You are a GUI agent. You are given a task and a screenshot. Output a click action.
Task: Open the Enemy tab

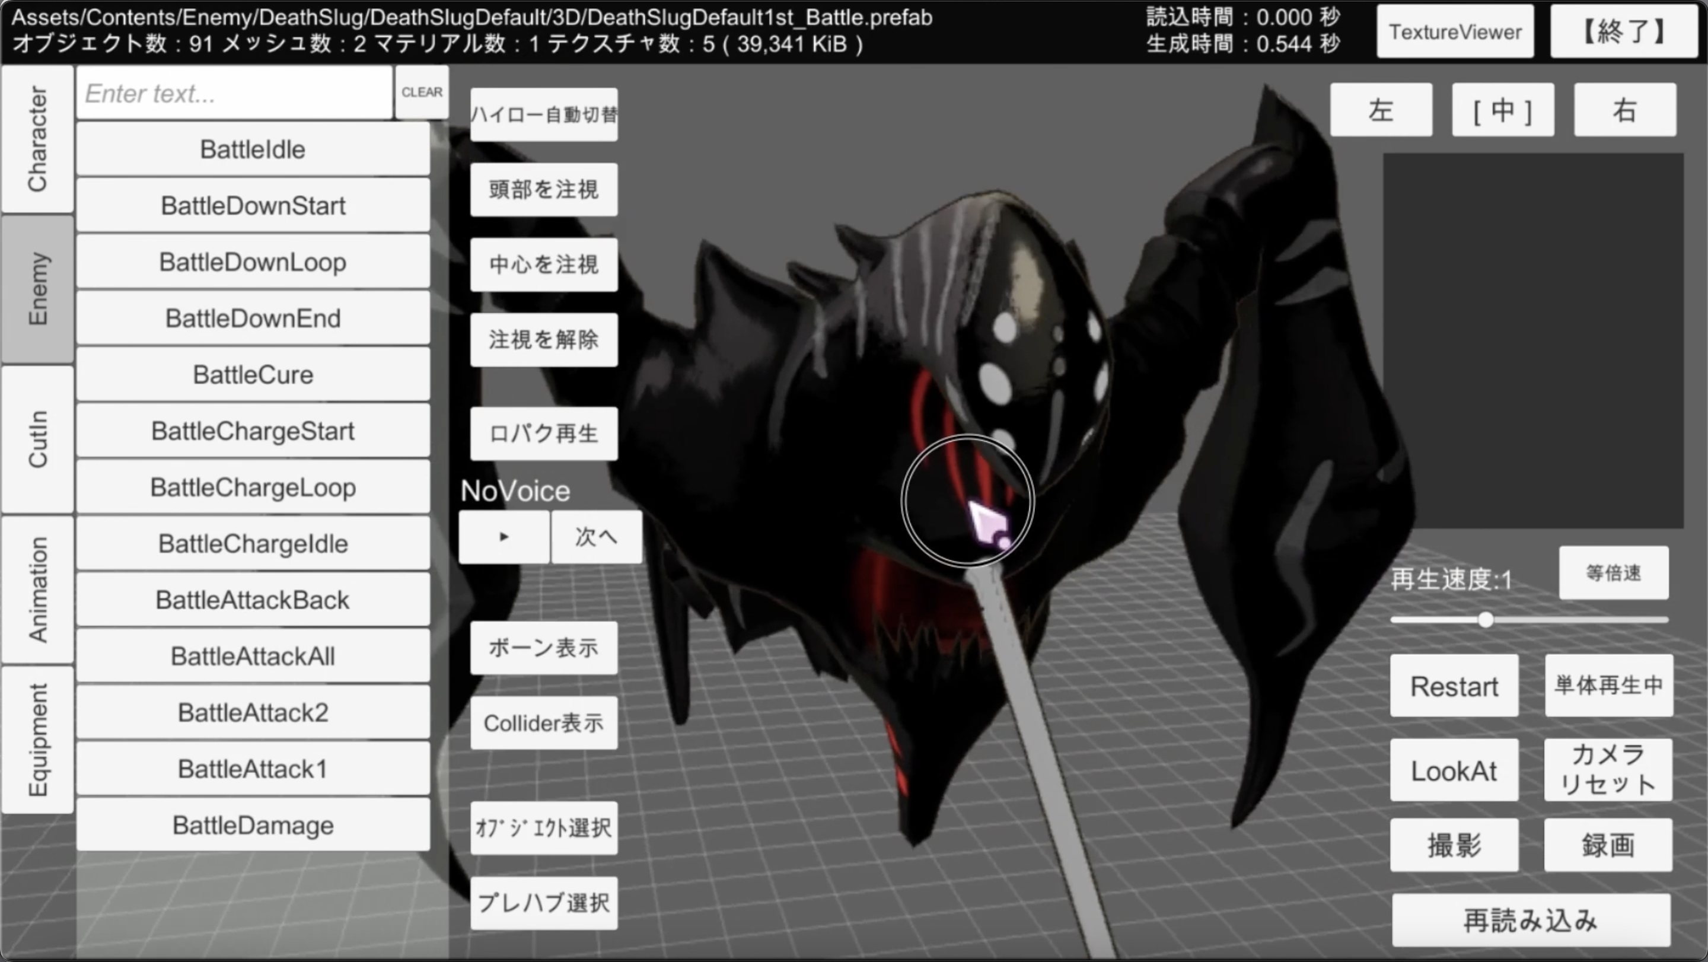coord(37,288)
